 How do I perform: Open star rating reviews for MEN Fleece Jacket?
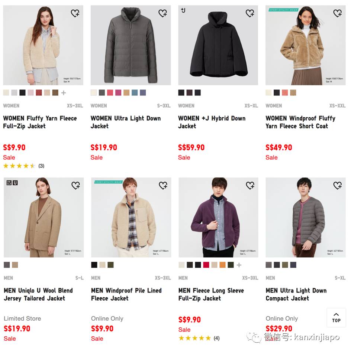[x=195, y=338]
